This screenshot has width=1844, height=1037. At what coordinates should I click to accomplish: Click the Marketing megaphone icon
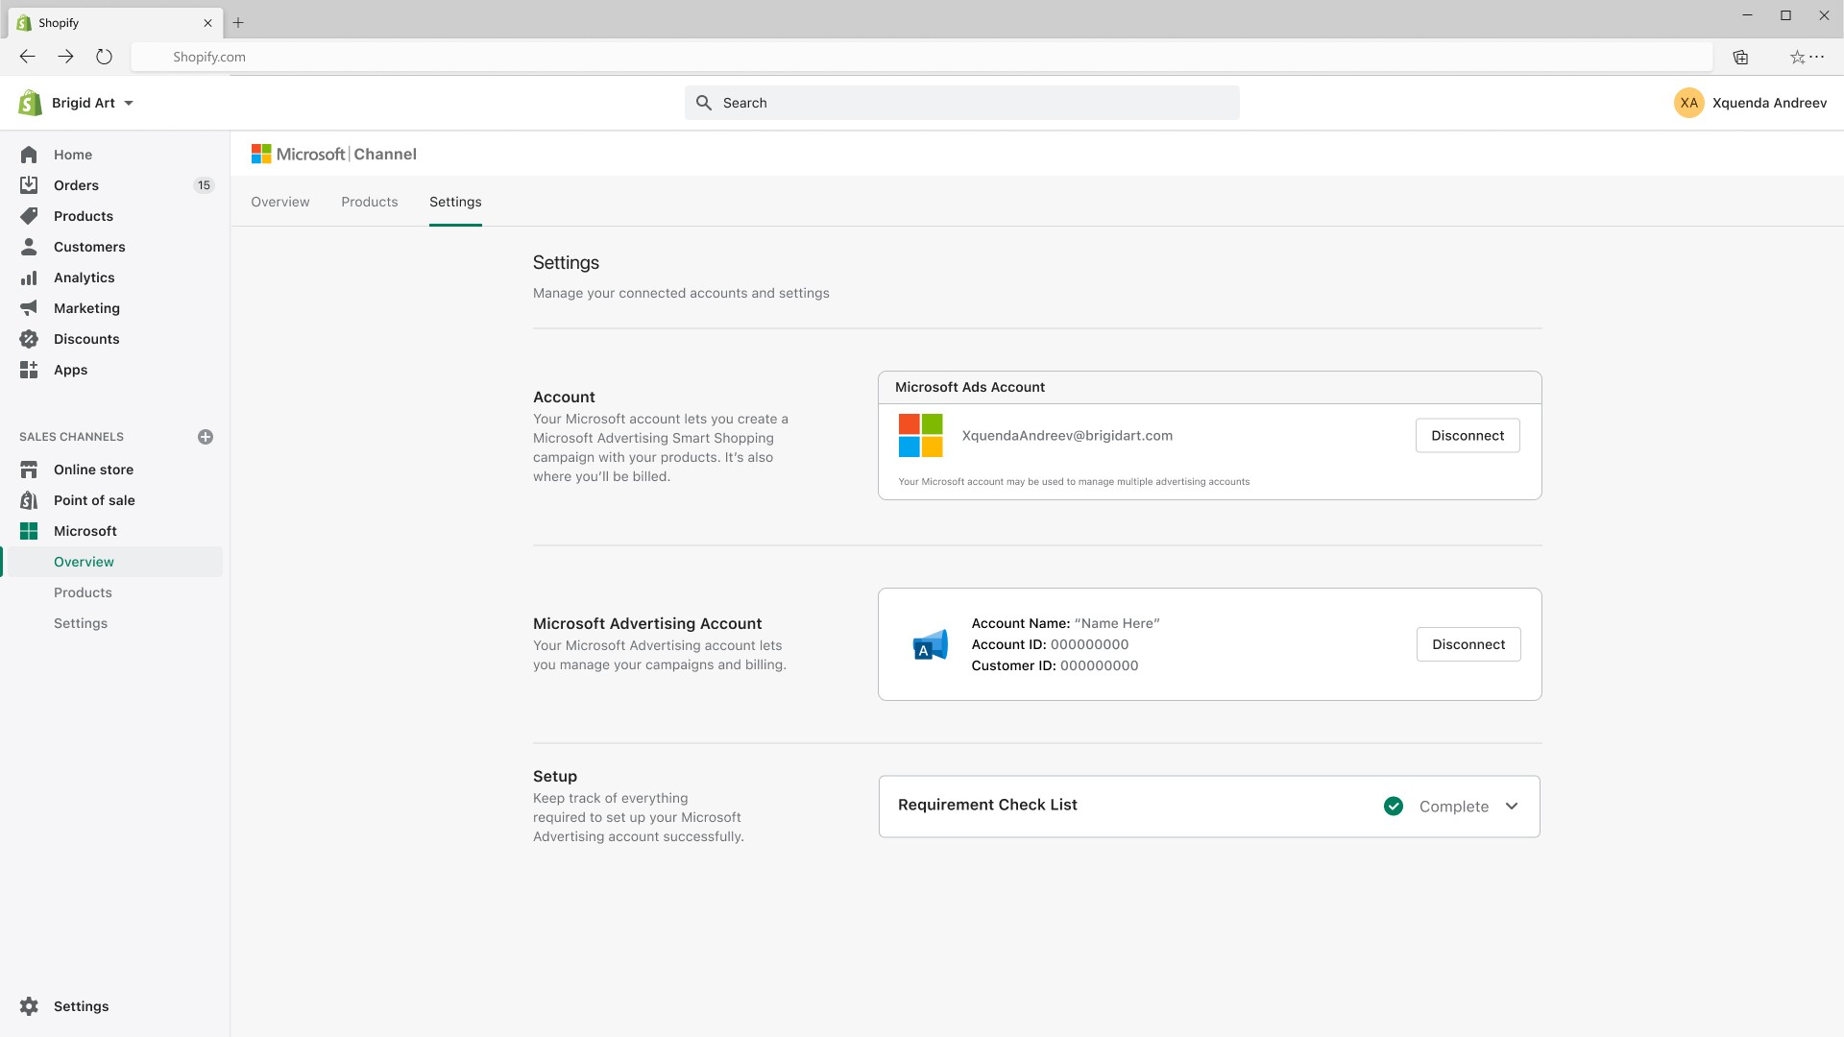click(x=29, y=308)
